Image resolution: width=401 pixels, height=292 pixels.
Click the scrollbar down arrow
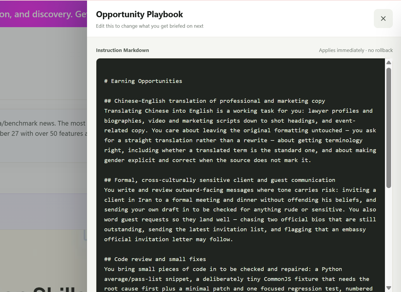[x=389, y=288]
